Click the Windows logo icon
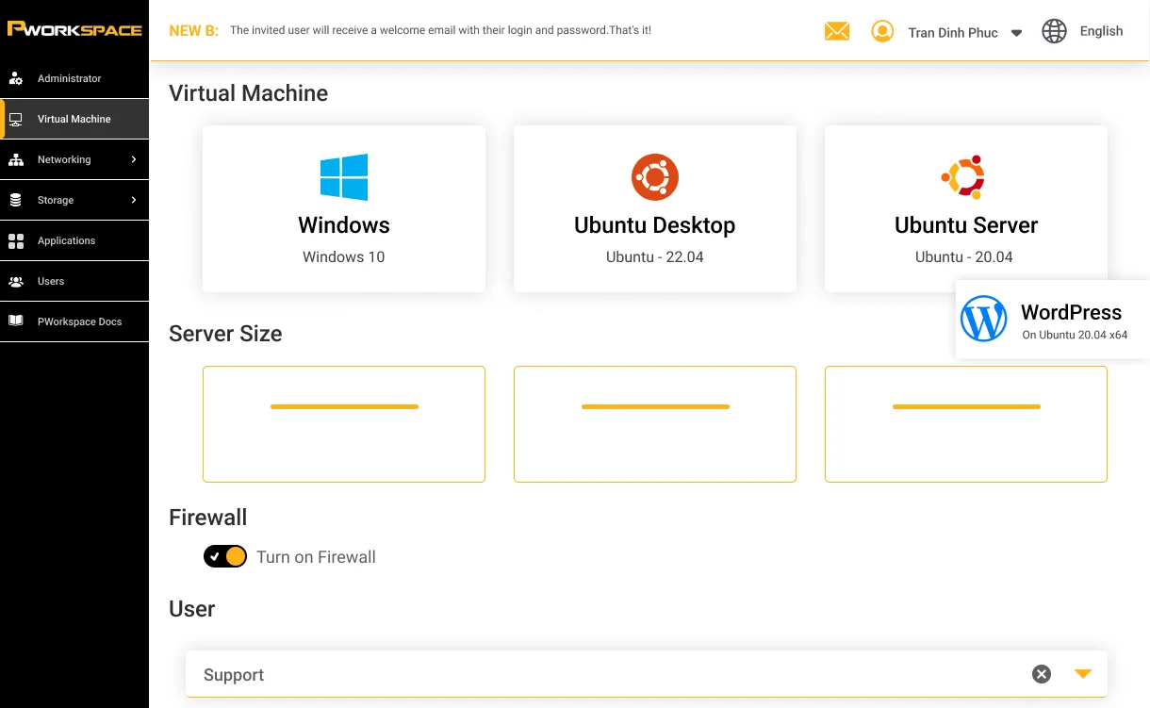Image resolution: width=1150 pixels, height=708 pixels. point(344,177)
